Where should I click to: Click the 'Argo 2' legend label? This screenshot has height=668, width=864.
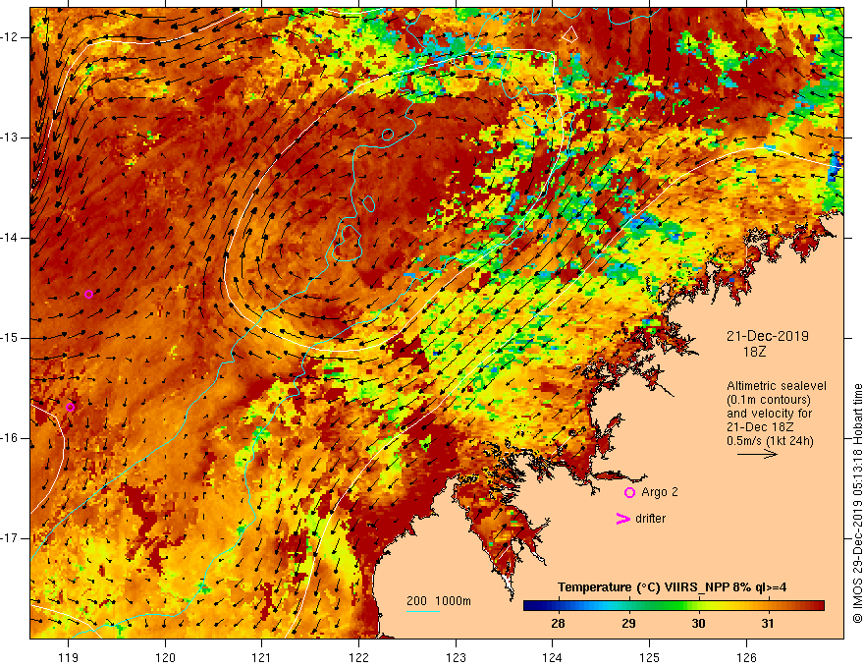point(660,492)
